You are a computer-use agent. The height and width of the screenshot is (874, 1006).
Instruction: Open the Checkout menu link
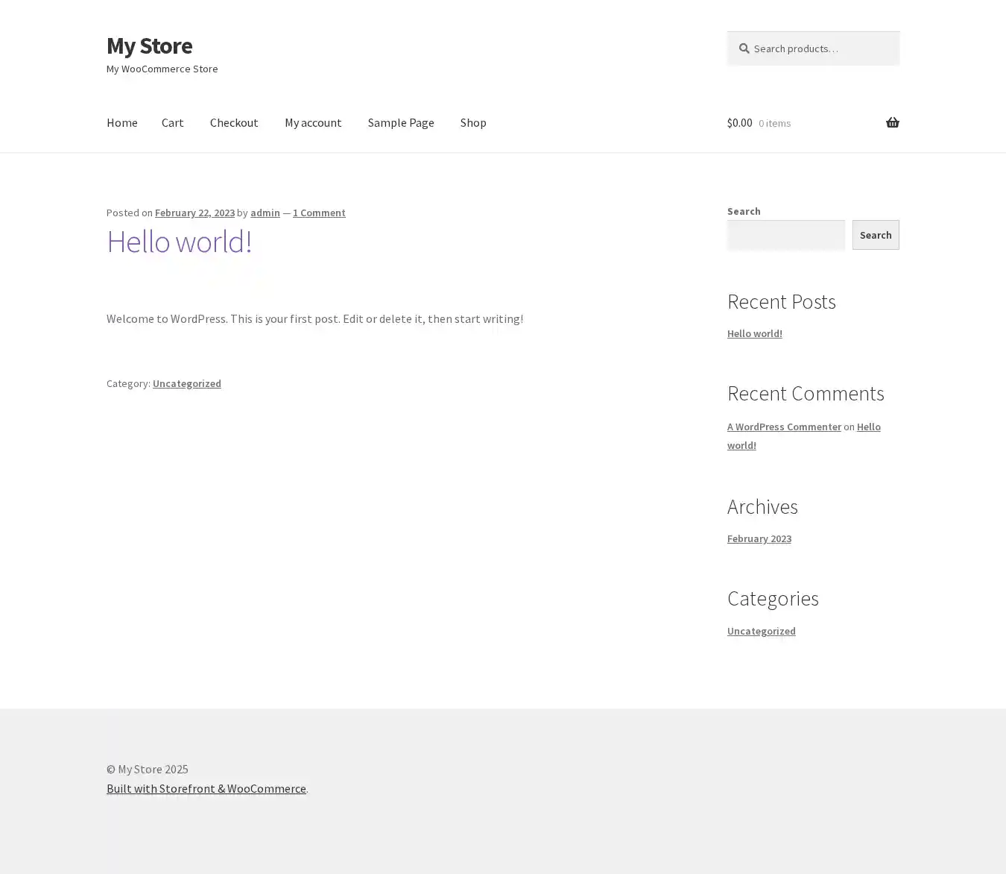coord(234,122)
